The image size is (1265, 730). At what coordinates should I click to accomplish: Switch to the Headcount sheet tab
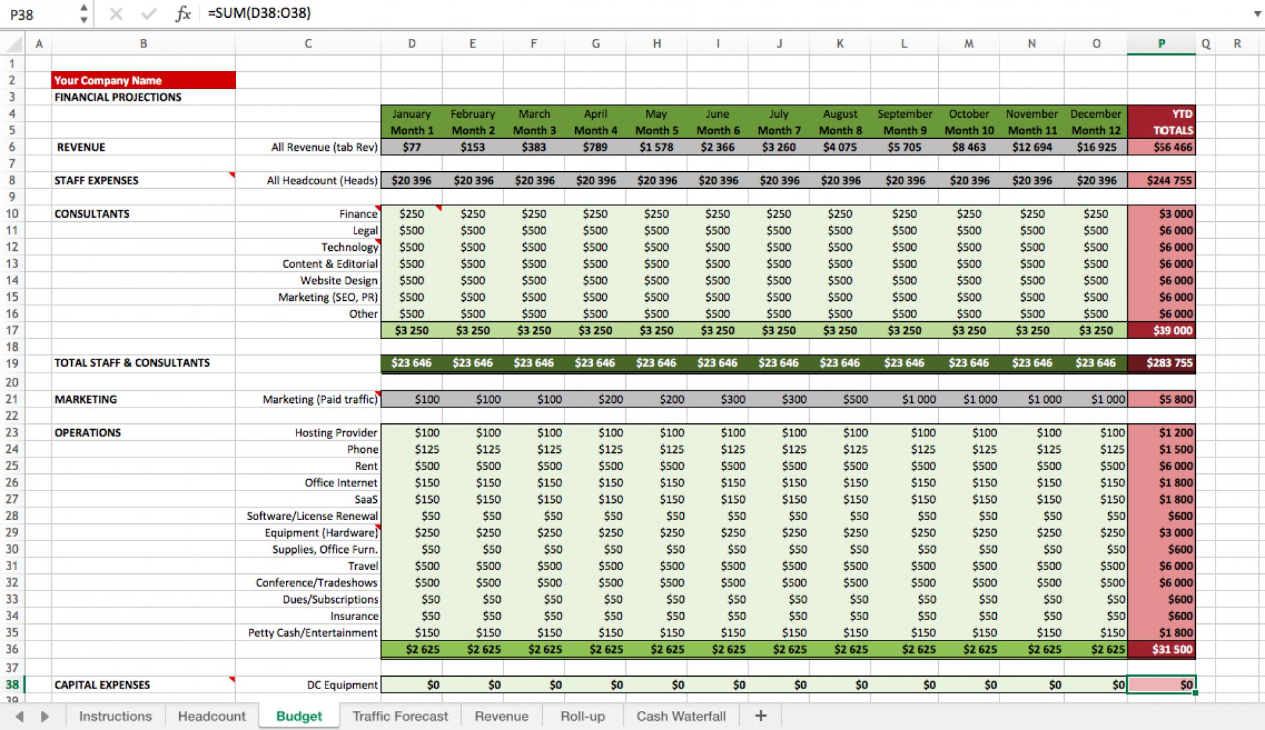click(211, 716)
